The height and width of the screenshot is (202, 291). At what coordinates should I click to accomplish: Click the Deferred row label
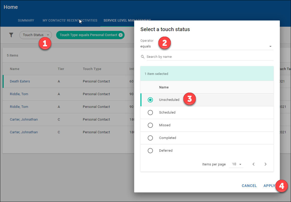point(166,151)
